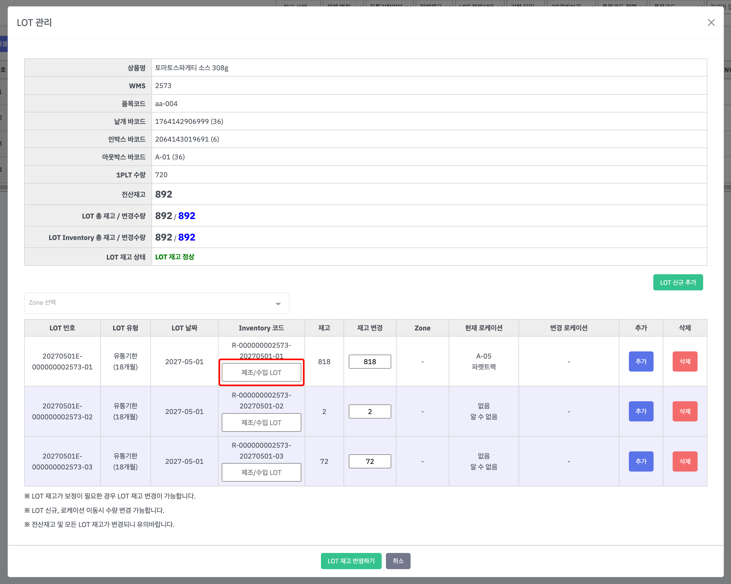Click the 재고 변경 input showing 818
Screen dimensions: 731x584
[369, 362]
